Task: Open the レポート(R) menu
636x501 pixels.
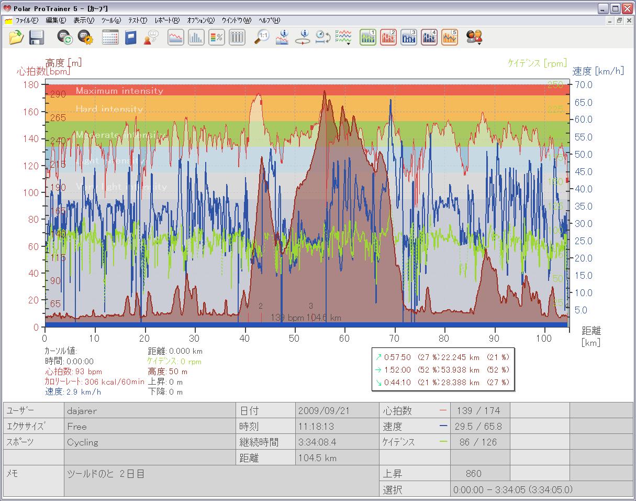Action: pos(168,20)
